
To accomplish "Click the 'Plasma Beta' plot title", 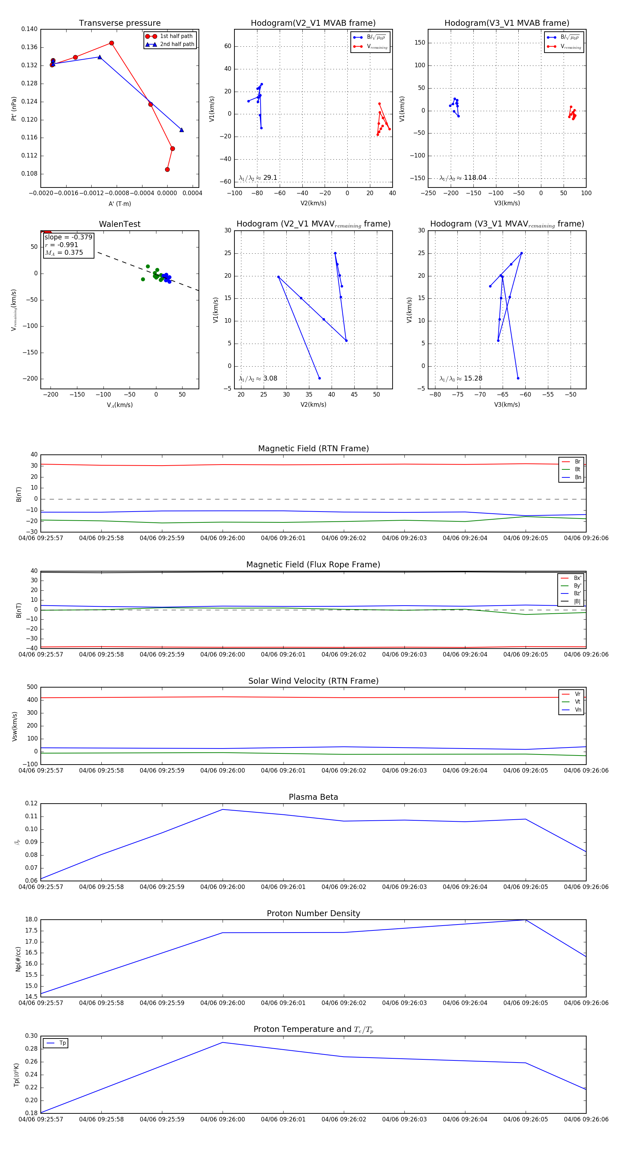I will 313,797.
